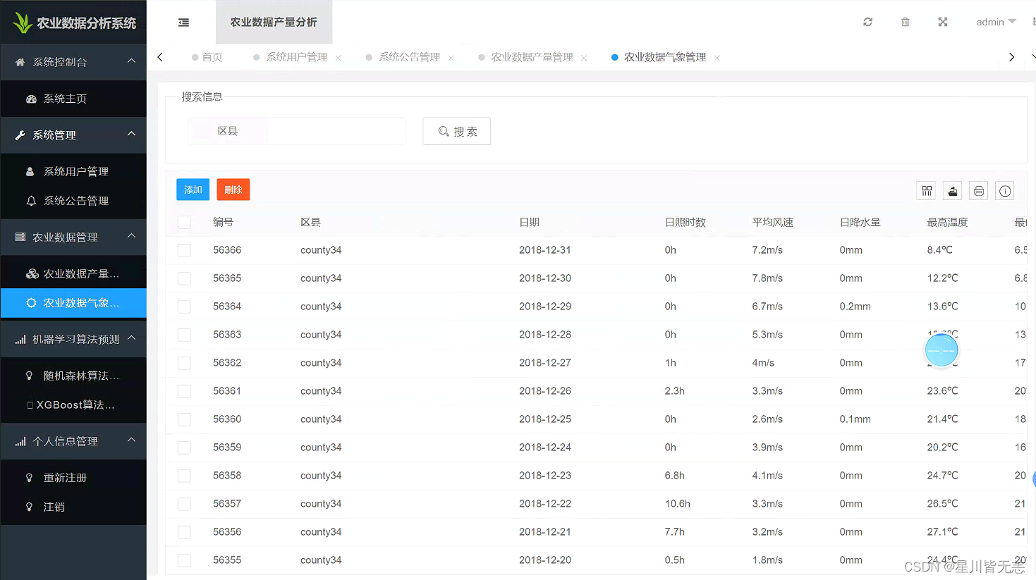Click the 最高温度 column header
This screenshot has width=1036, height=580.
tap(947, 222)
